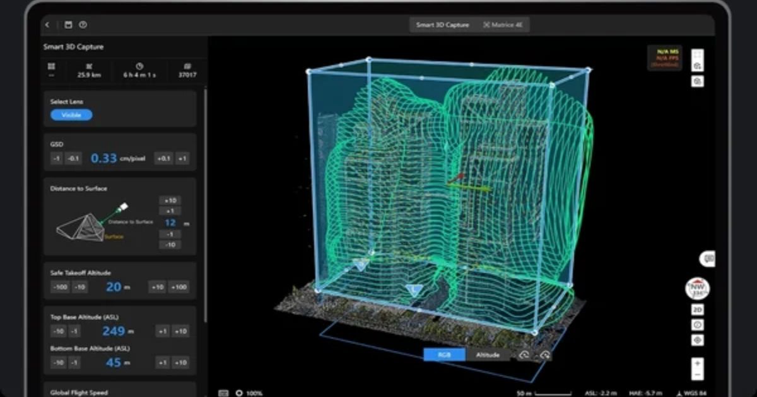This screenshot has height=397, width=757.
Task: Click the keyboard icon in status bar
Action: click(223, 393)
